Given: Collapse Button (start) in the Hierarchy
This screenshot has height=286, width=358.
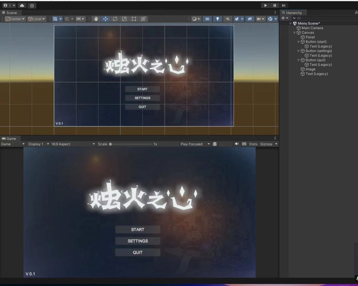Looking at the screenshot, I should pyautogui.click(x=298, y=42).
